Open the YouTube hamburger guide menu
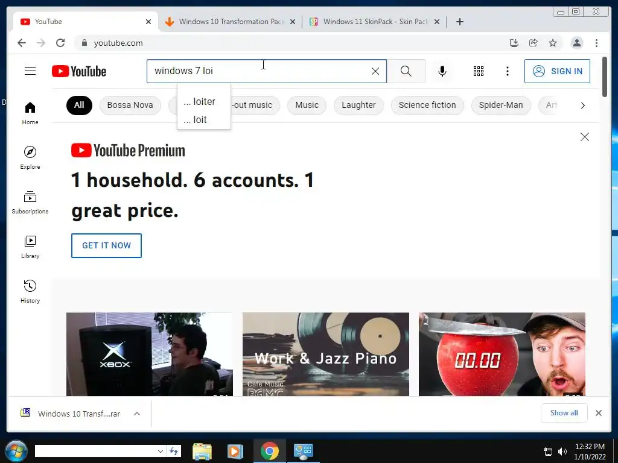Screen dimensions: 618x463 point(30,71)
